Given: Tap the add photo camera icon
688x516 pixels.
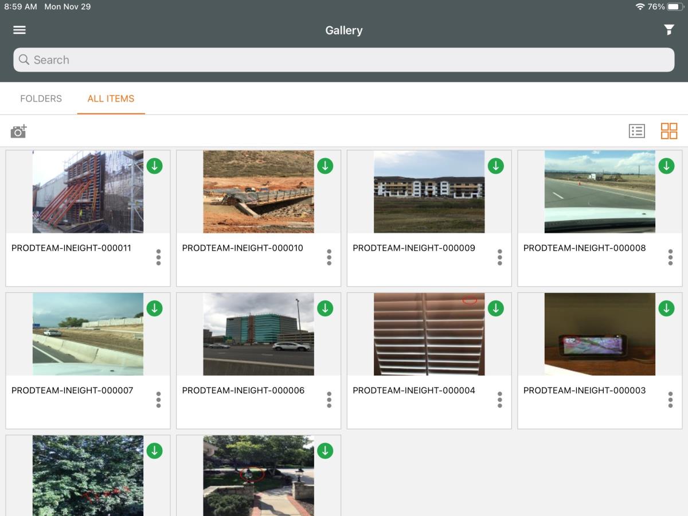Looking at the screenshot, I should [x=19, y=131].
